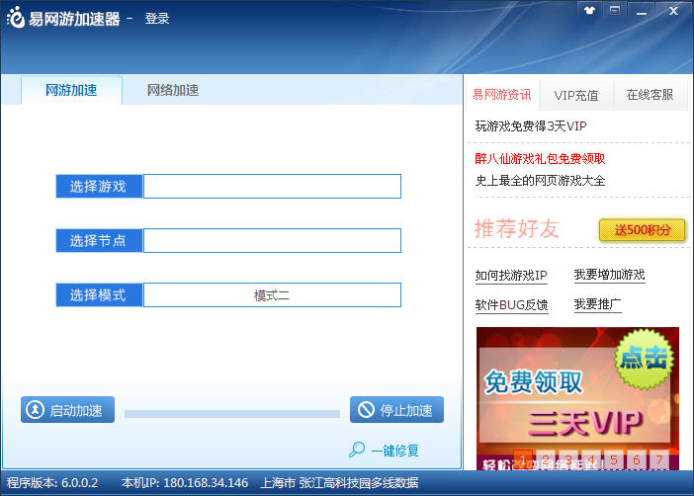Click the 选择游戏 blue label

[99, 187]
